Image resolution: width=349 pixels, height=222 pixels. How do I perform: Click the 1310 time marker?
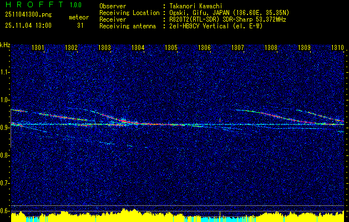pos(338,47)
